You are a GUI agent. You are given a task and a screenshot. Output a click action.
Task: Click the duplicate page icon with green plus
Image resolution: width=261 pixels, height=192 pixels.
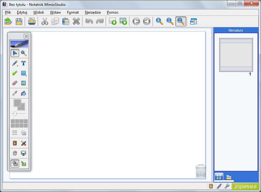pyautogui.click(x=123, y=21)
